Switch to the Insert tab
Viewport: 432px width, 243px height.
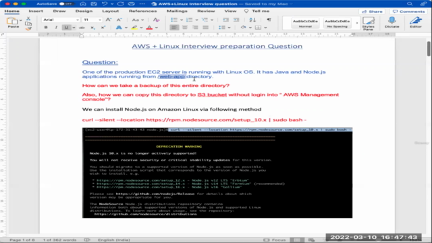coord(36,11)
